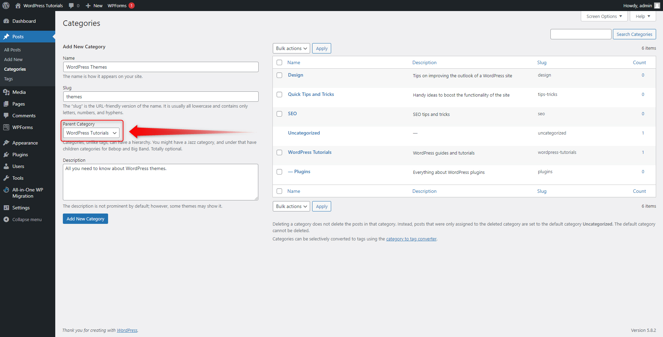Click the count 1 for WordPress Tutorials
The image size is (663, 337).
coord(643,152)
